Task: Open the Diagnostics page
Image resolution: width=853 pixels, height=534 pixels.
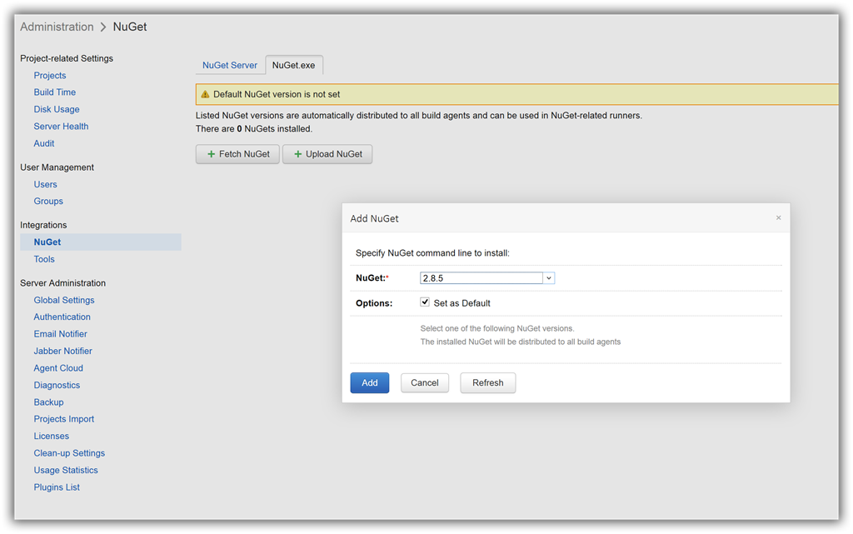Action: click(x=57, y=385)
